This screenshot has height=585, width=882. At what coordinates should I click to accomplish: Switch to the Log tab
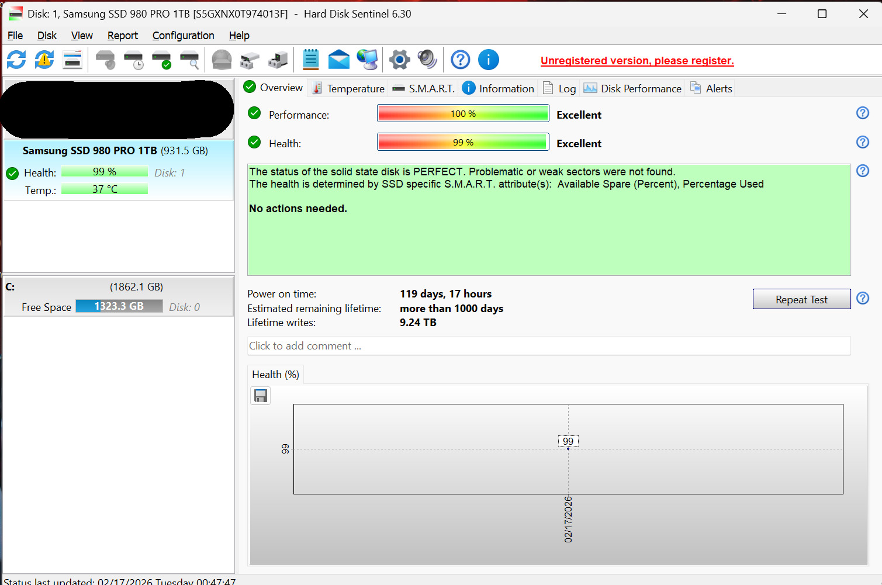(x=559, y=88)
